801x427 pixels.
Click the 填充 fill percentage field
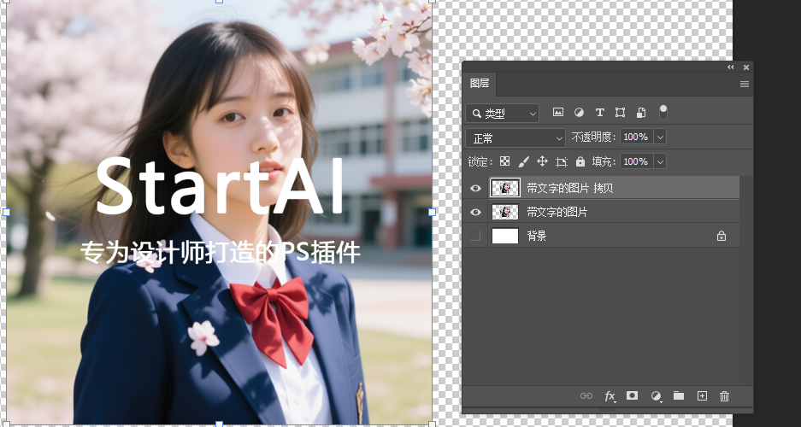click(x=635, y=161)
